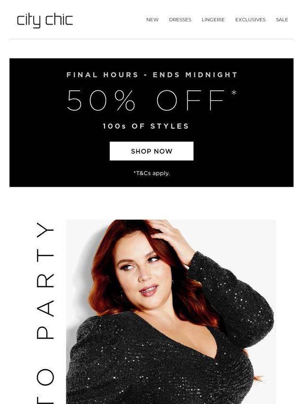The image size is (303, 404).
Task: Click the 50% headline number
Action: pyautogui.click(x=101, y=100)
